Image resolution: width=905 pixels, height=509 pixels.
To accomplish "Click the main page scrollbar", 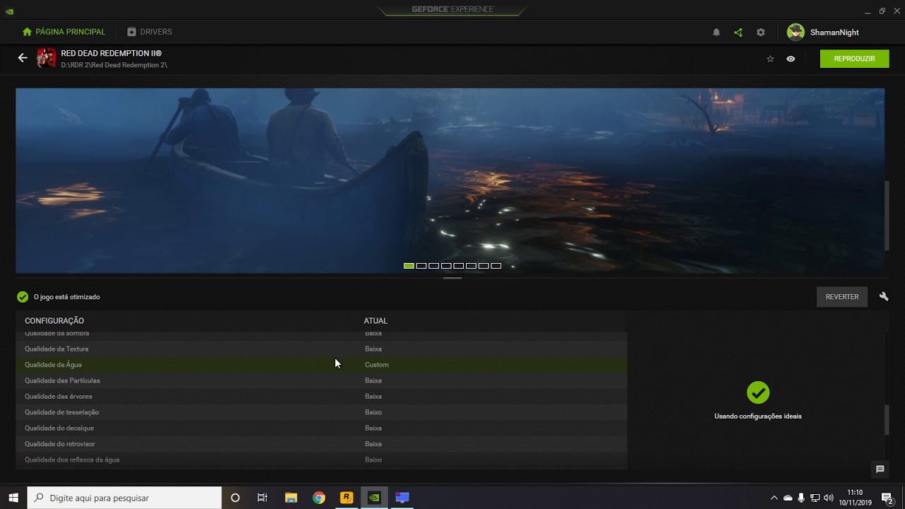I will click(x=887, y=216).
